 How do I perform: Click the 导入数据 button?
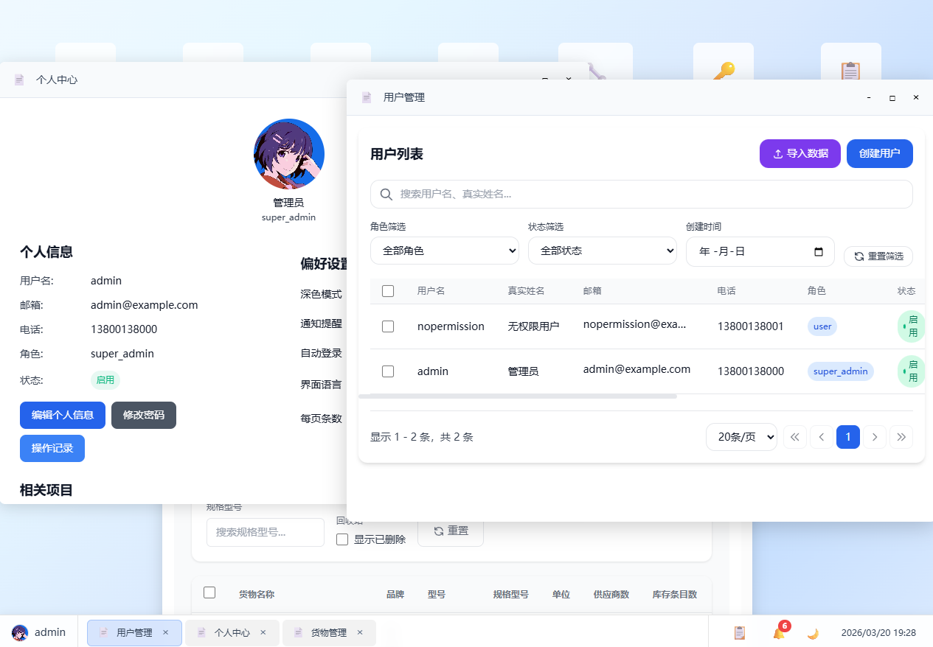(x=800, y=153)
